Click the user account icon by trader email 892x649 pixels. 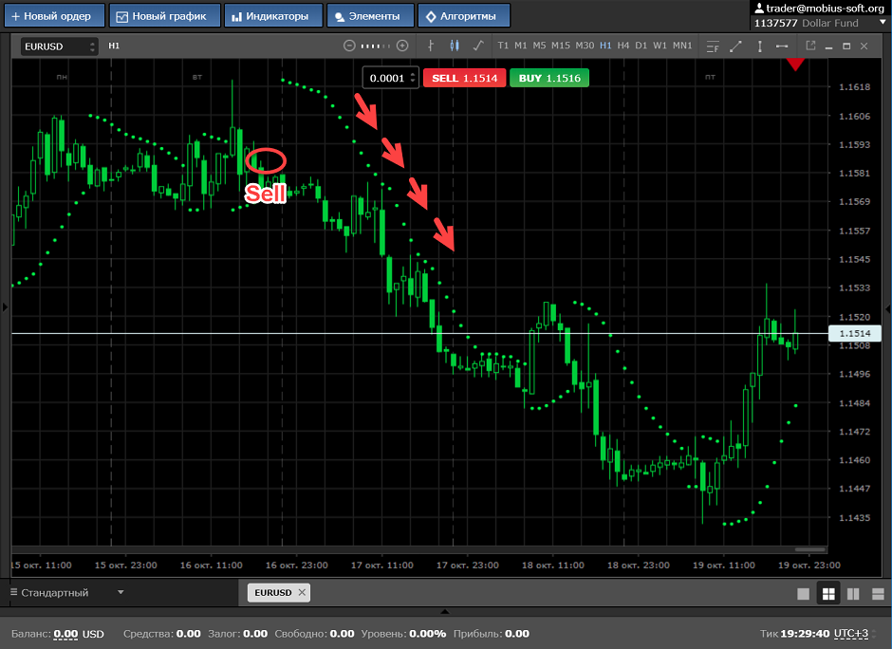pos(759,8)
